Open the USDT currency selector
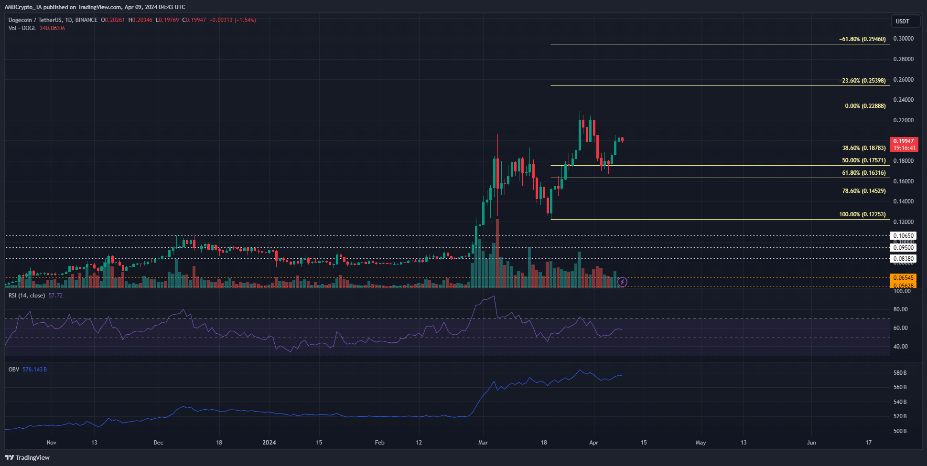 pos(905,21)
